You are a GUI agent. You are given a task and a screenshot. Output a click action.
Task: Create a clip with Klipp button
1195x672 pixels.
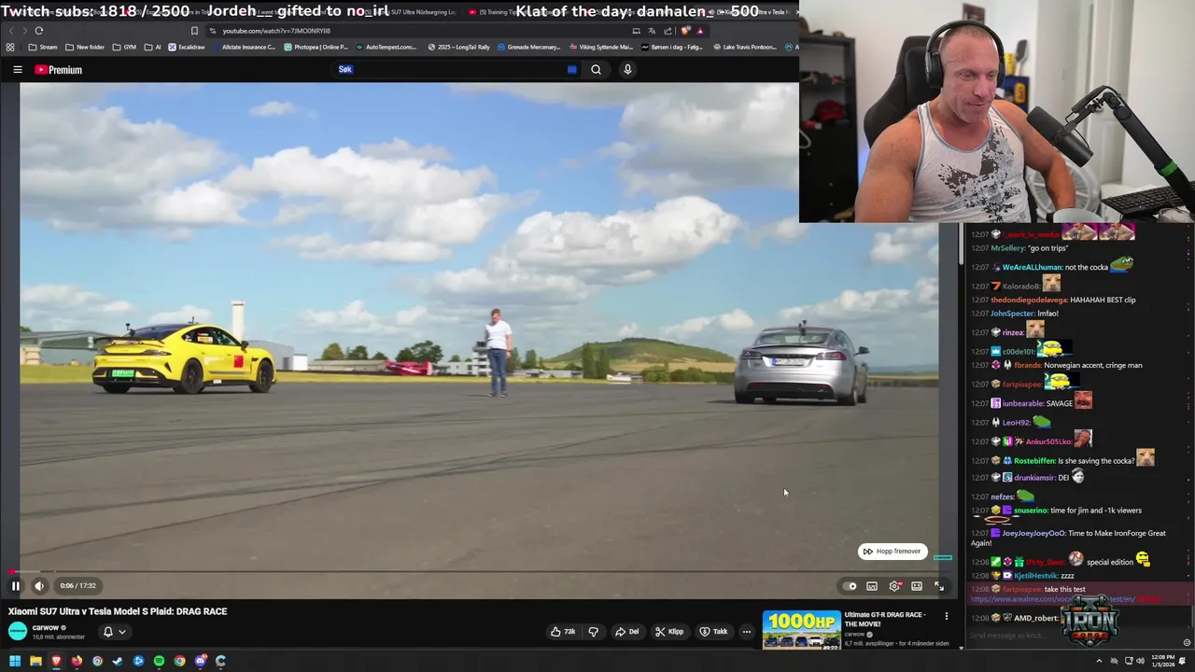(668, 632)
